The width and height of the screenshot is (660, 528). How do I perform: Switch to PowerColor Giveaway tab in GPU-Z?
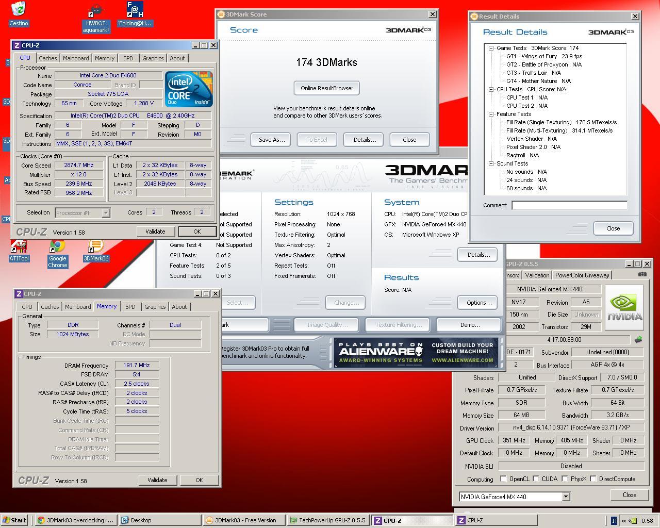click(582, 275)
